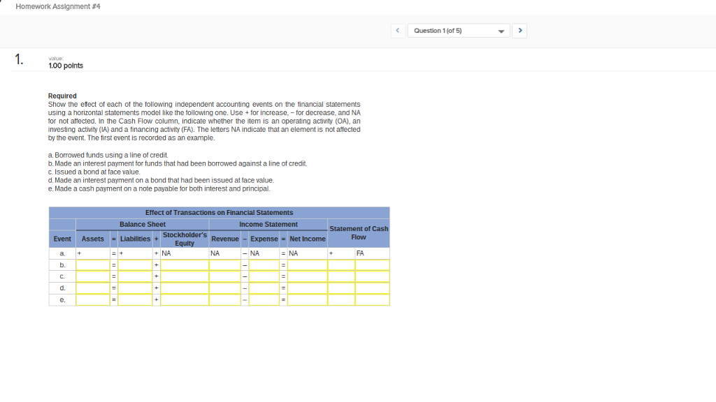Click the Stockholder's Equity cell for event d
The image size is (716, 402).
click(x=185, y=288)
